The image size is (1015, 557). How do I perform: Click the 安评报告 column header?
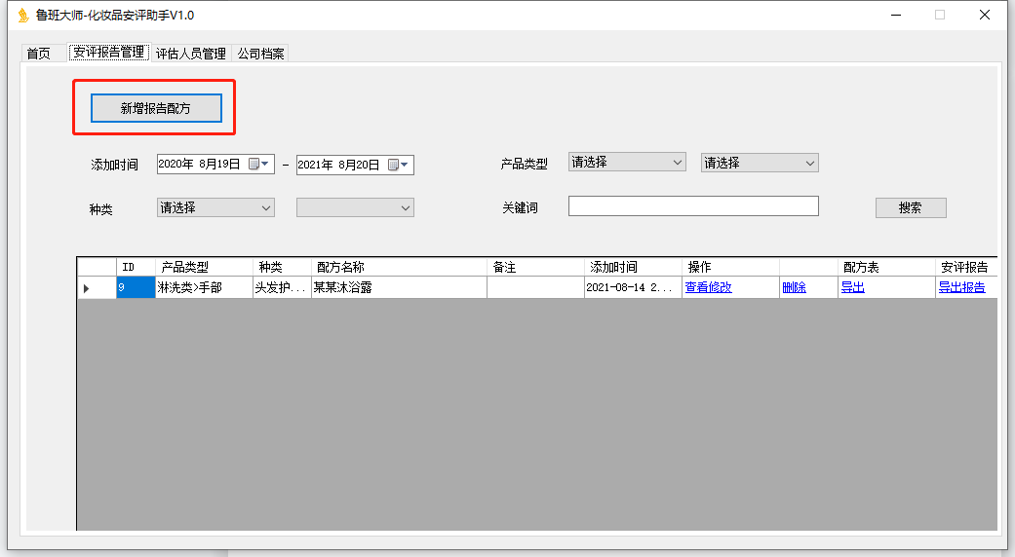pyautogui.click(x=966, y=267)
